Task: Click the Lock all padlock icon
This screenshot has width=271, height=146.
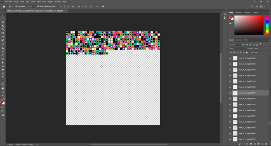Action: (x=247, y=53)
